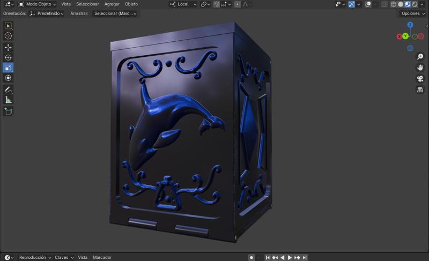
Task: Select the Scale tool
Action: click(8, 68)
